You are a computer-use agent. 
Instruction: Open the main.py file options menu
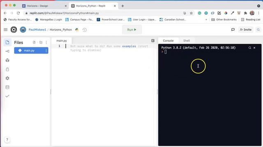46,51
